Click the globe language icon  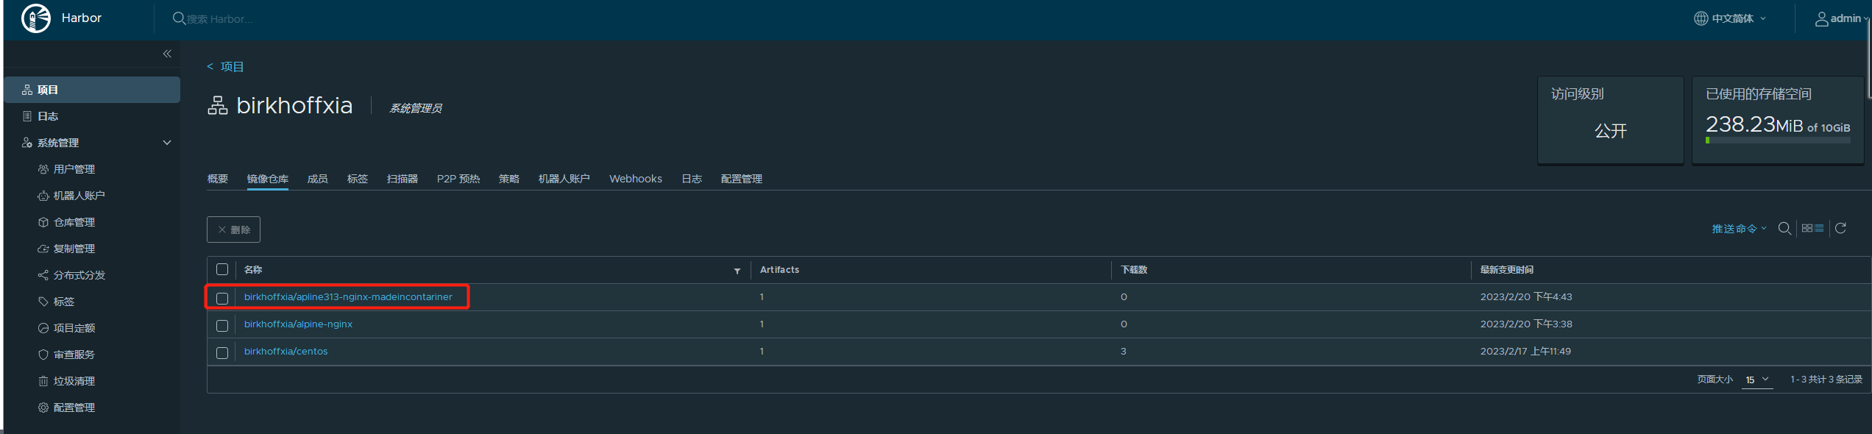click(x=1701, y=18)
